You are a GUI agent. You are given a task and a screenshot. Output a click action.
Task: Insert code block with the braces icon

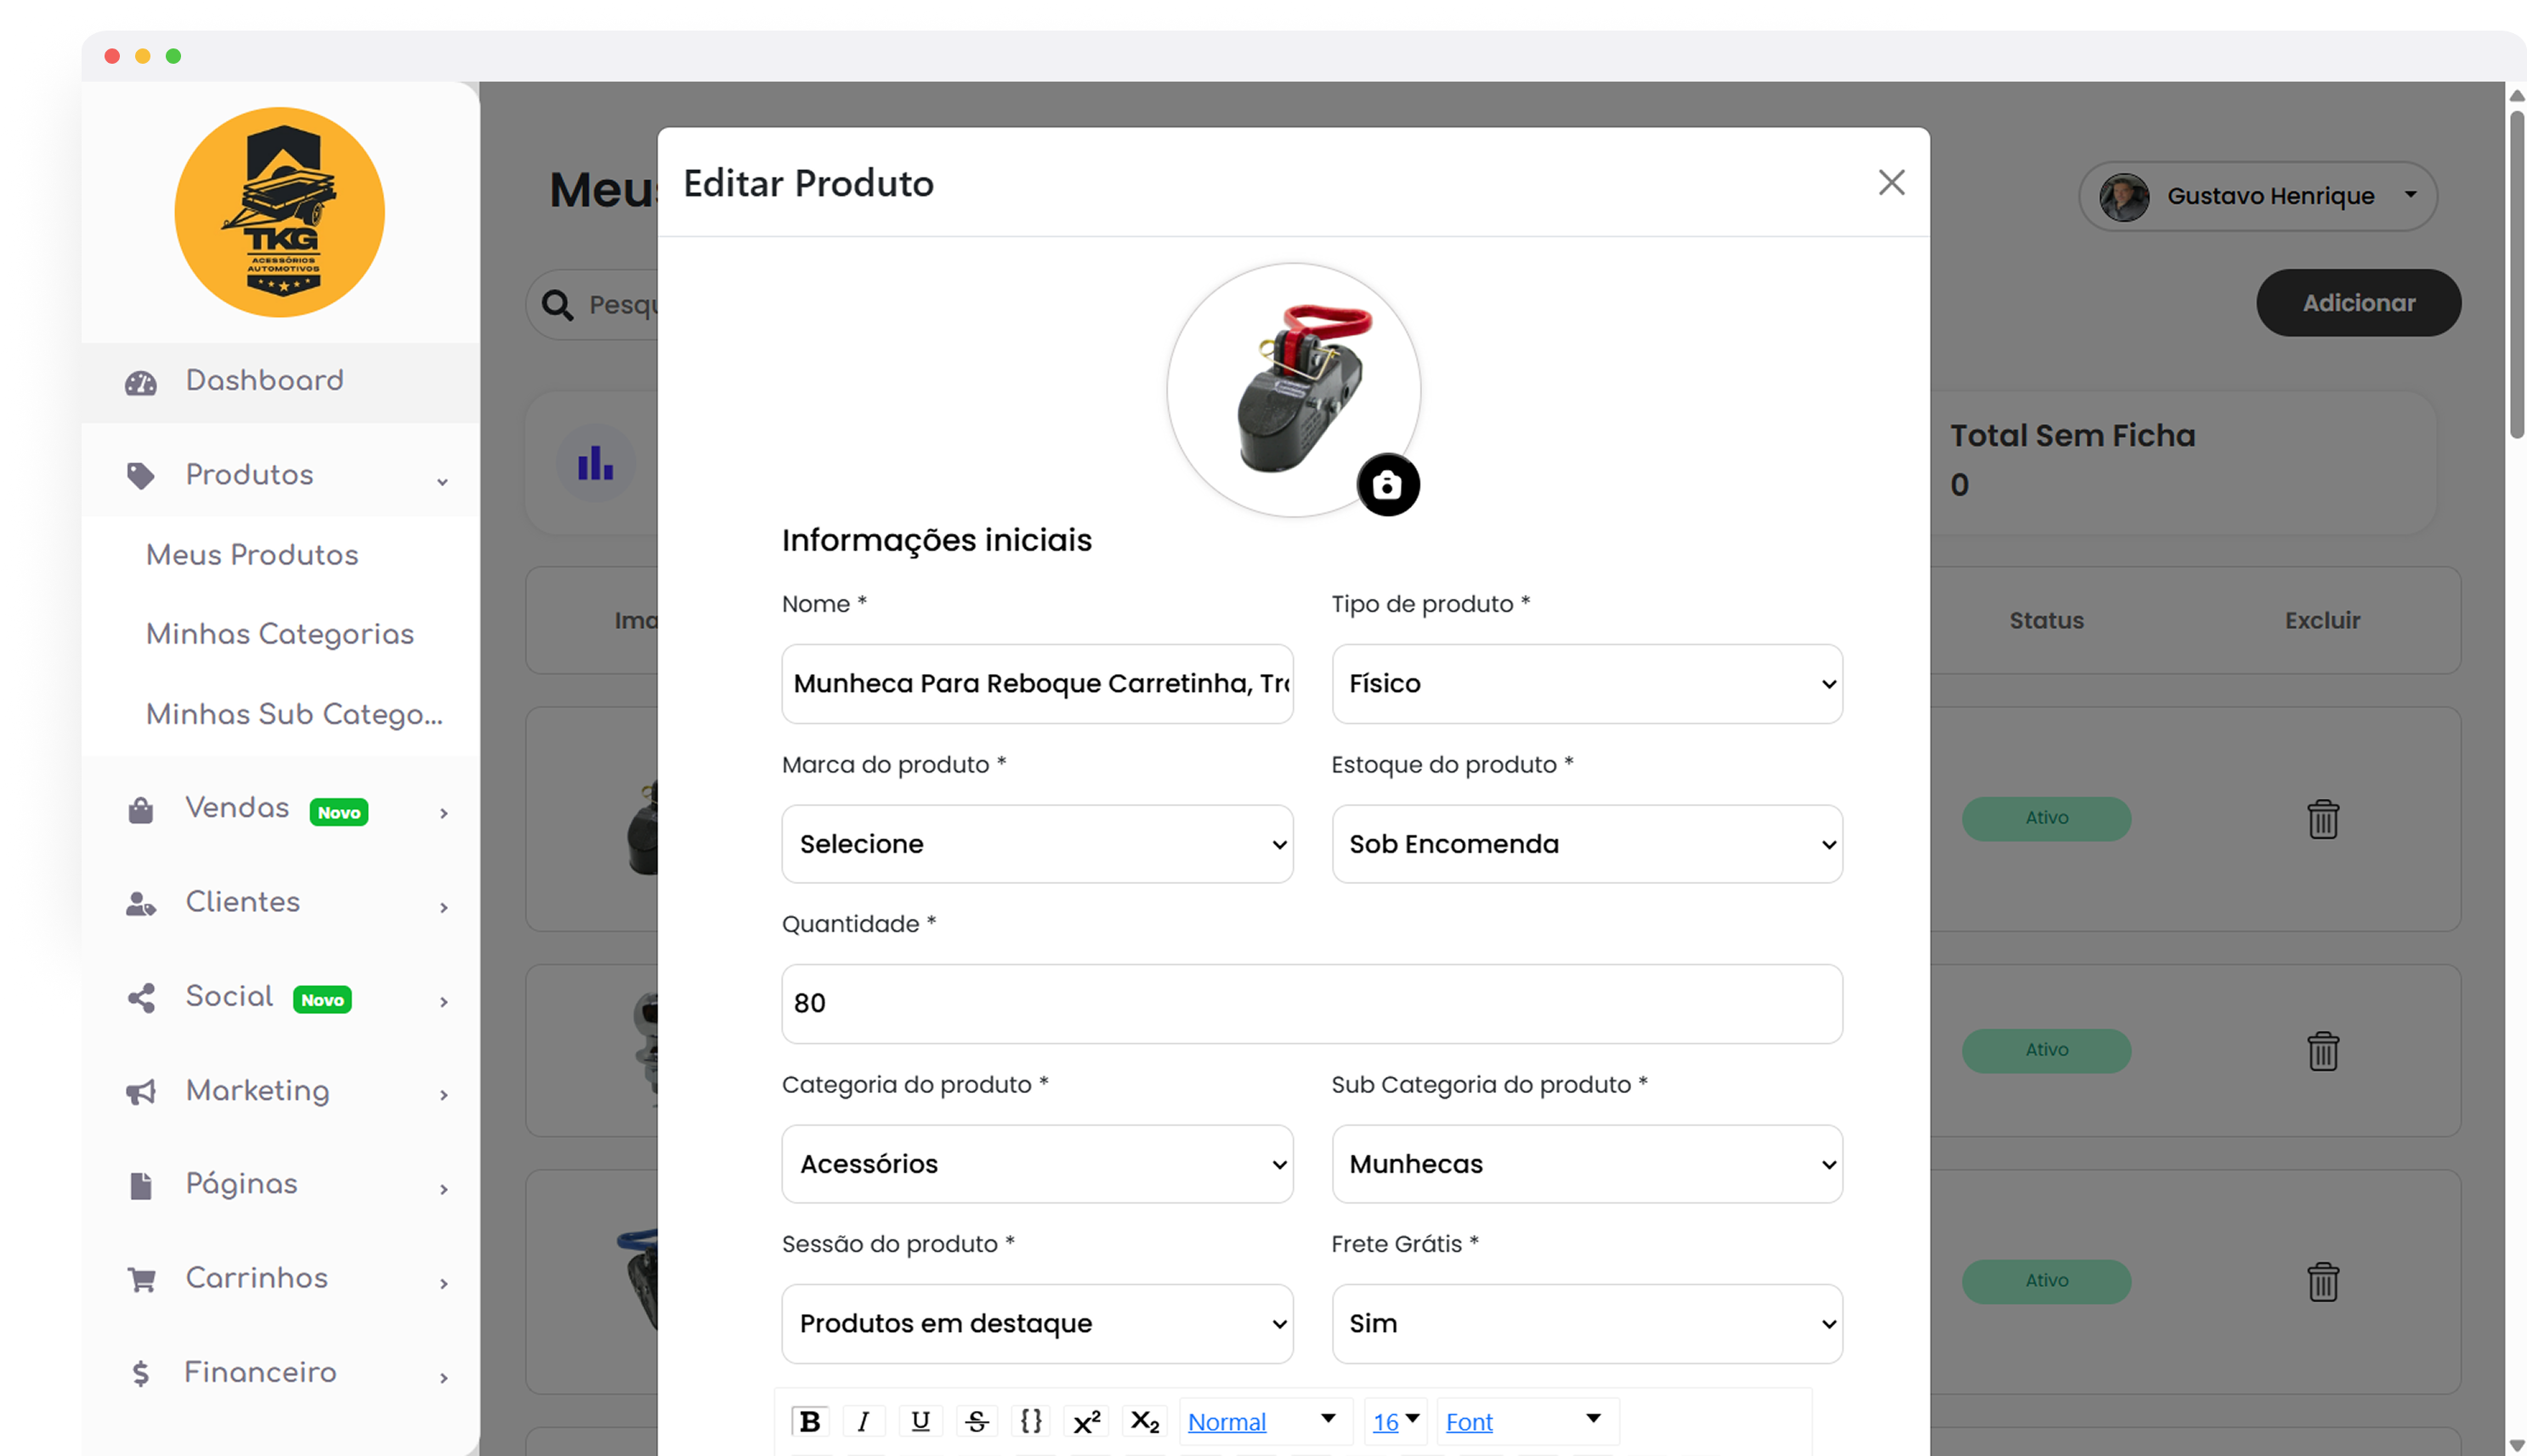(1031, 1421)
